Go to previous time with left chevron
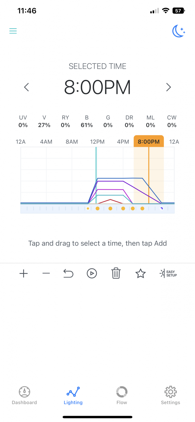The image size is (195, 422). click(x=26, y=87)
